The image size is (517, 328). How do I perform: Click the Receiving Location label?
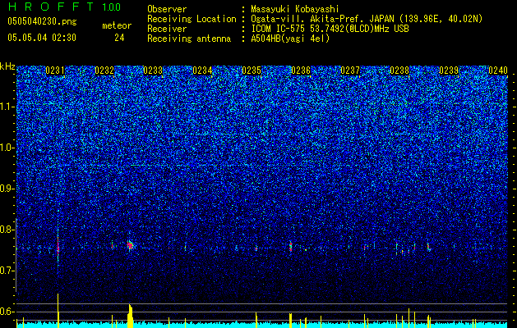click(x=192, y=19)
